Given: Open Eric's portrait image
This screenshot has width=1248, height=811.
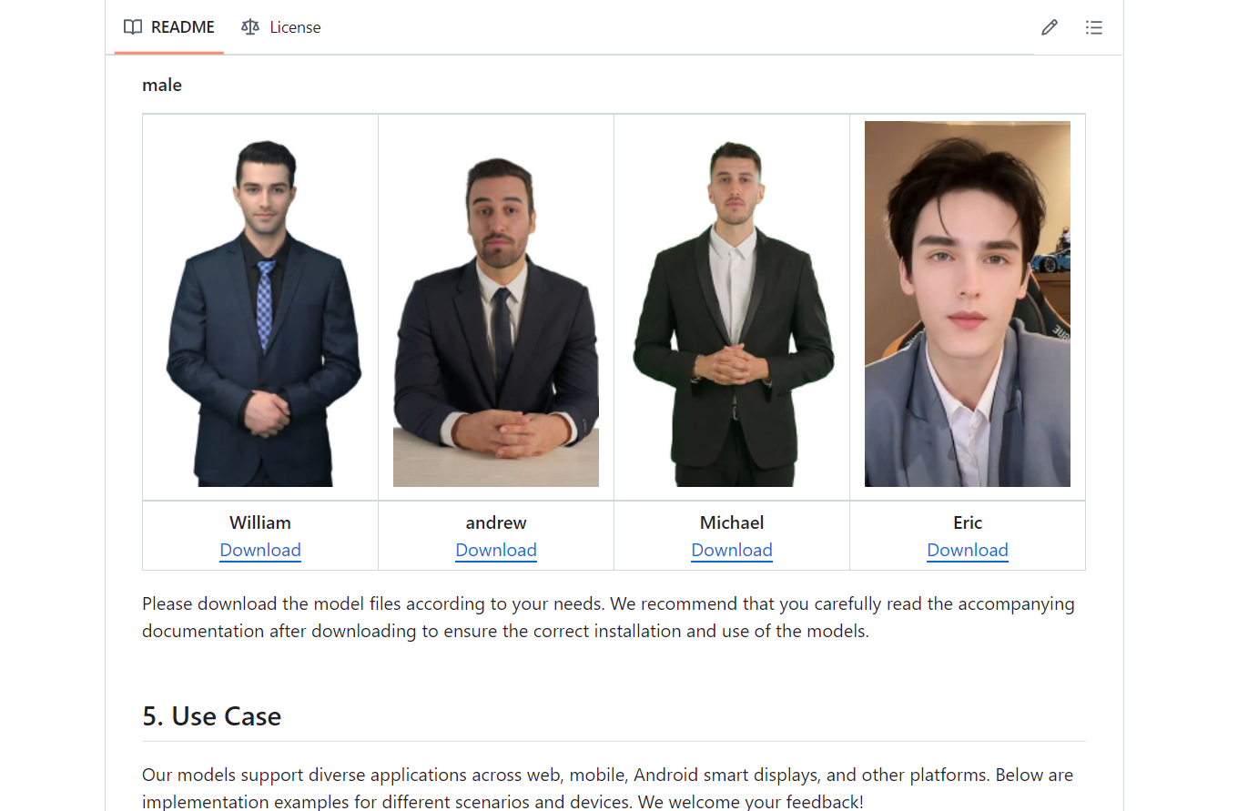Looking at the screenshot, I should 968,304.
